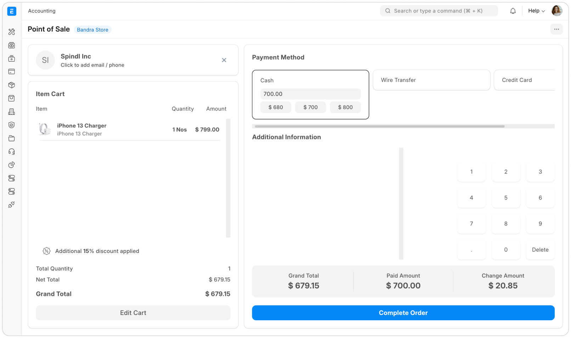The image size is (571, 338).
Task: Click the Edit Cart button
Action: click(x=133, y=313)
